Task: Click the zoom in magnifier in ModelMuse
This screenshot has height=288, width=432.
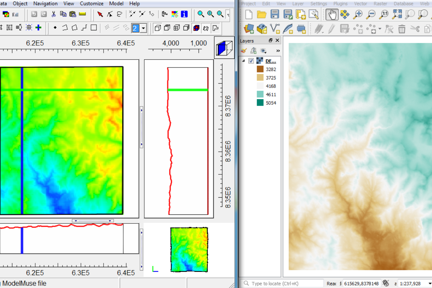Action: tap(210, 14)
